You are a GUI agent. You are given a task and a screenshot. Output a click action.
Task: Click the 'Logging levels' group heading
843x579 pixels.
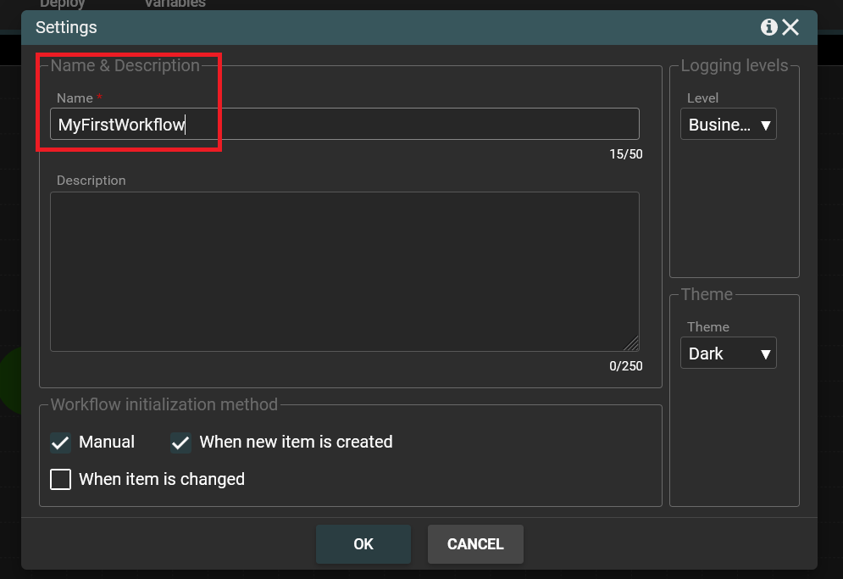tap(735, 65)
